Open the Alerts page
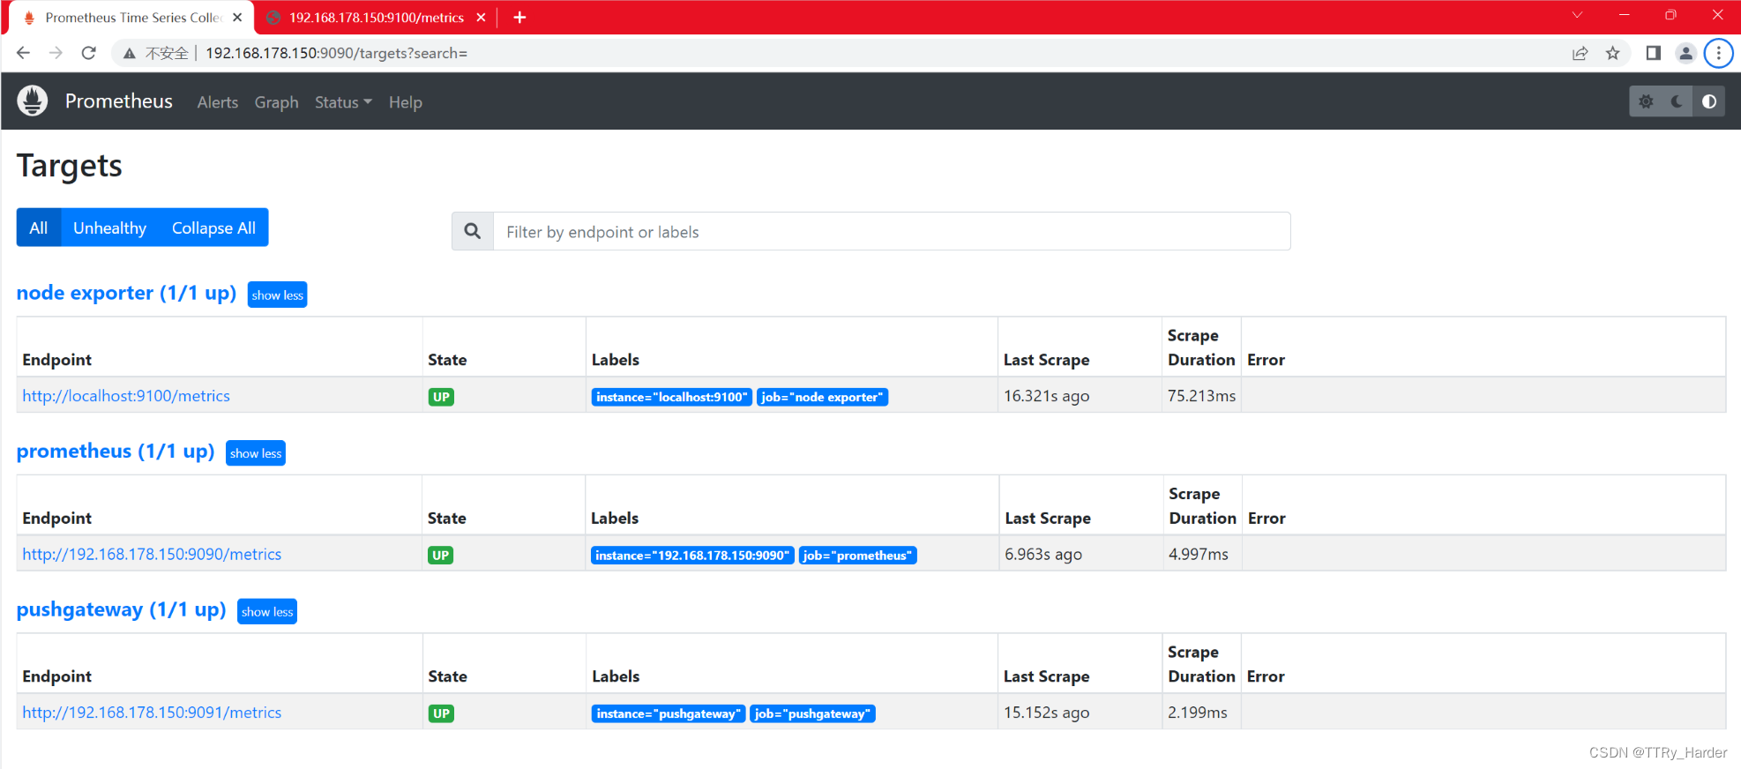The width and height of the screenshot is (1741, 769). (x=218, y=102)
